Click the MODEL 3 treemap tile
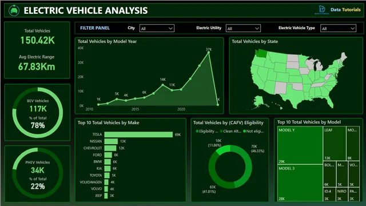Screen dimensions: 366x206 coord(300,183)
